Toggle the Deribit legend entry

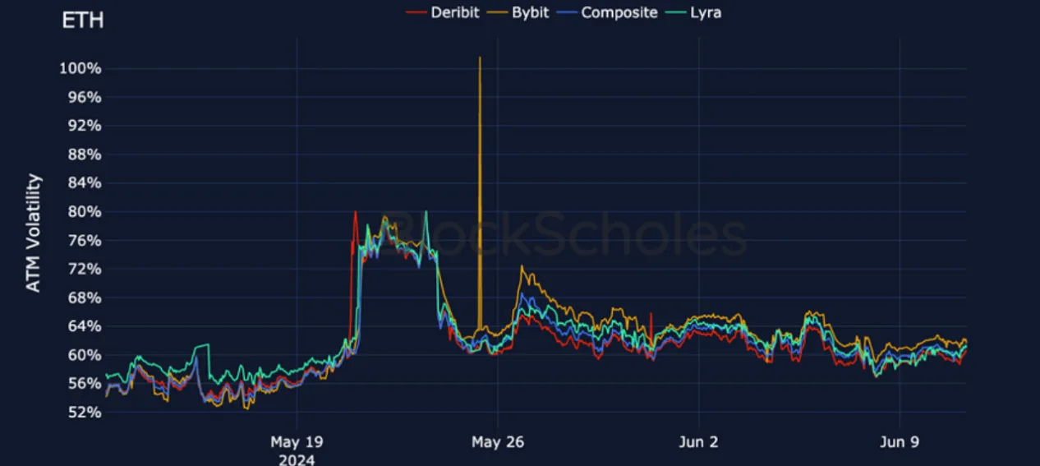point(444,12)
